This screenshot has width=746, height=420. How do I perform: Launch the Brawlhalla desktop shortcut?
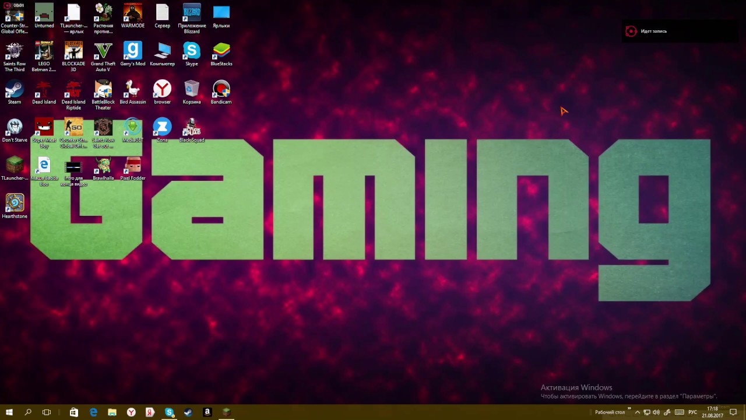pyautogui.click(x=103, y=168)
